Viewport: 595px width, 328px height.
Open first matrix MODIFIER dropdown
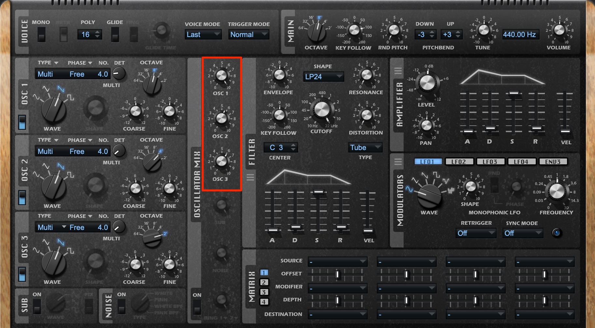[x=338, y=288]
